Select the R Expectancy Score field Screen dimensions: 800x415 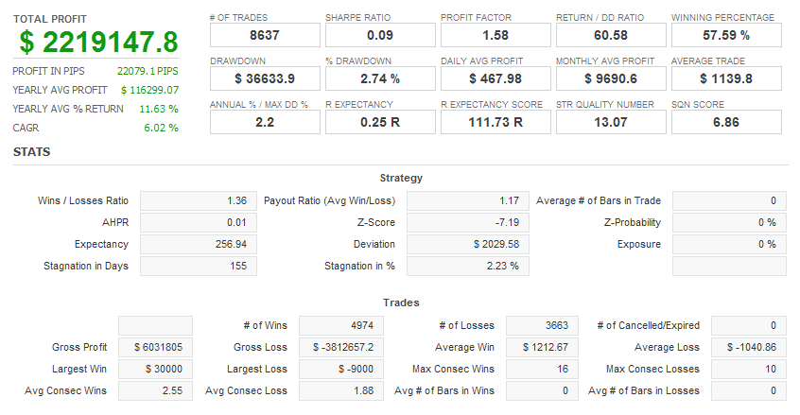coord(494,122)
